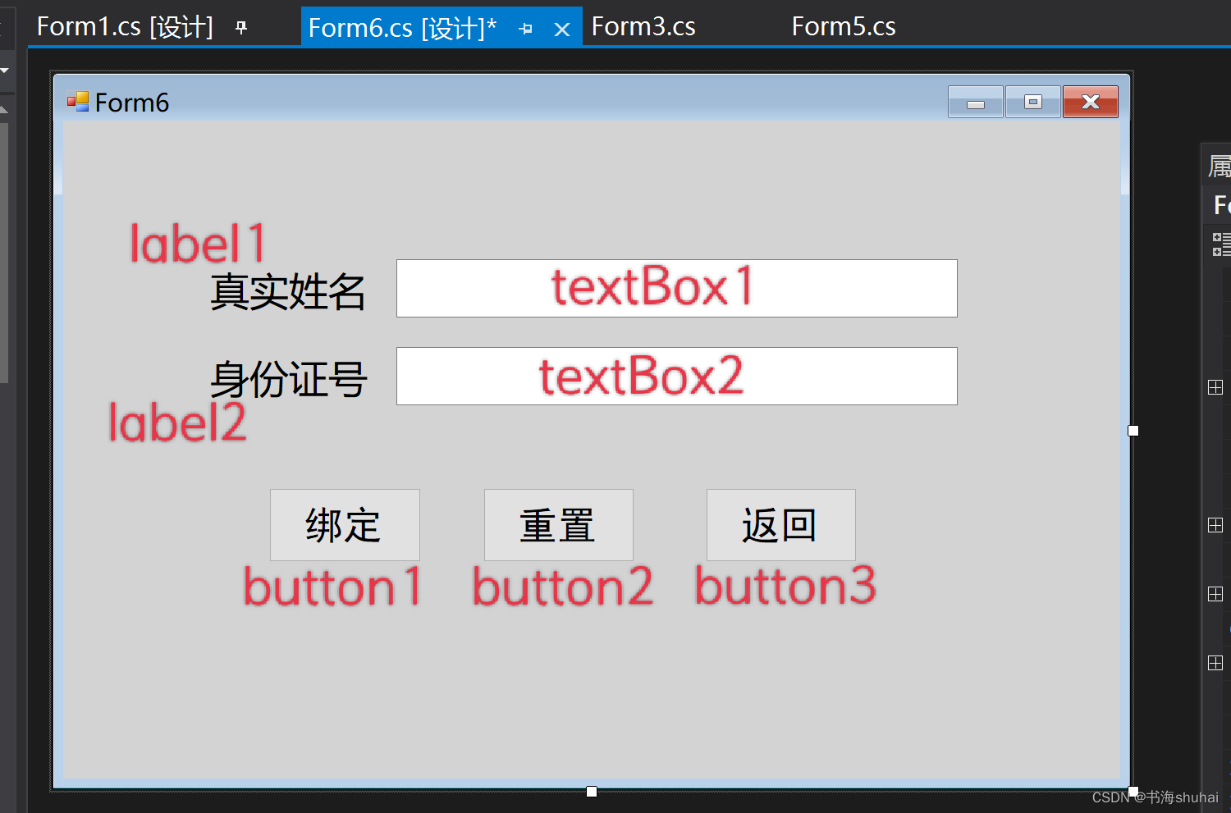The height and width of the screenshot is (813, 1231).
Task: Click the Form6 title text
Action: (x=132, y=103)
